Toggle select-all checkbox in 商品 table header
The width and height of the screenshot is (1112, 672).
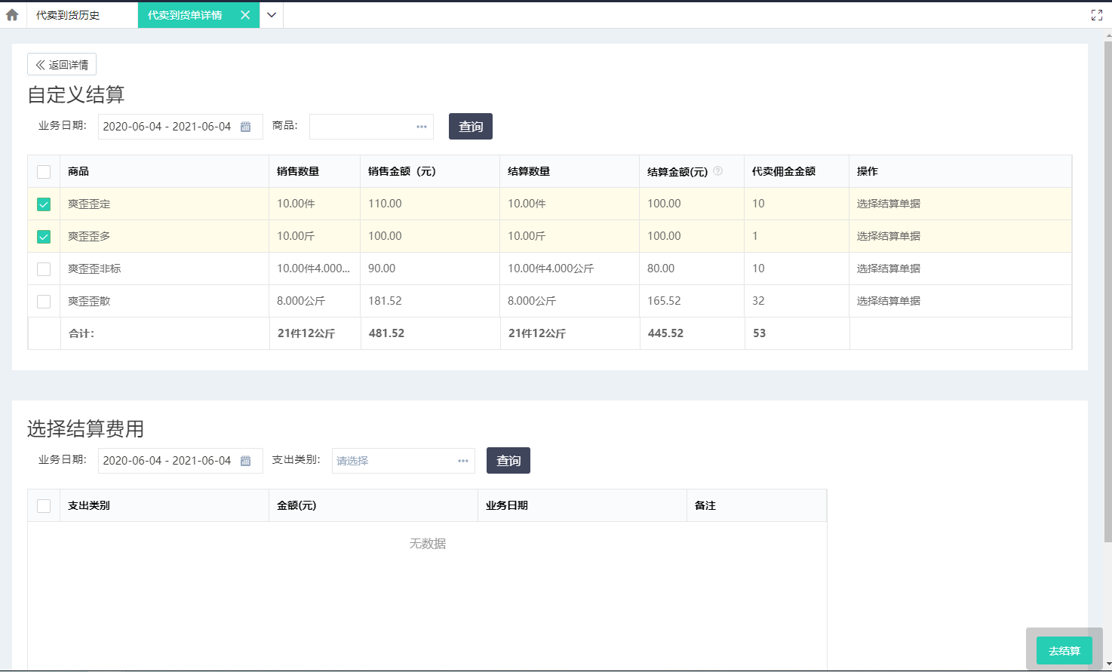click(44, 172)
